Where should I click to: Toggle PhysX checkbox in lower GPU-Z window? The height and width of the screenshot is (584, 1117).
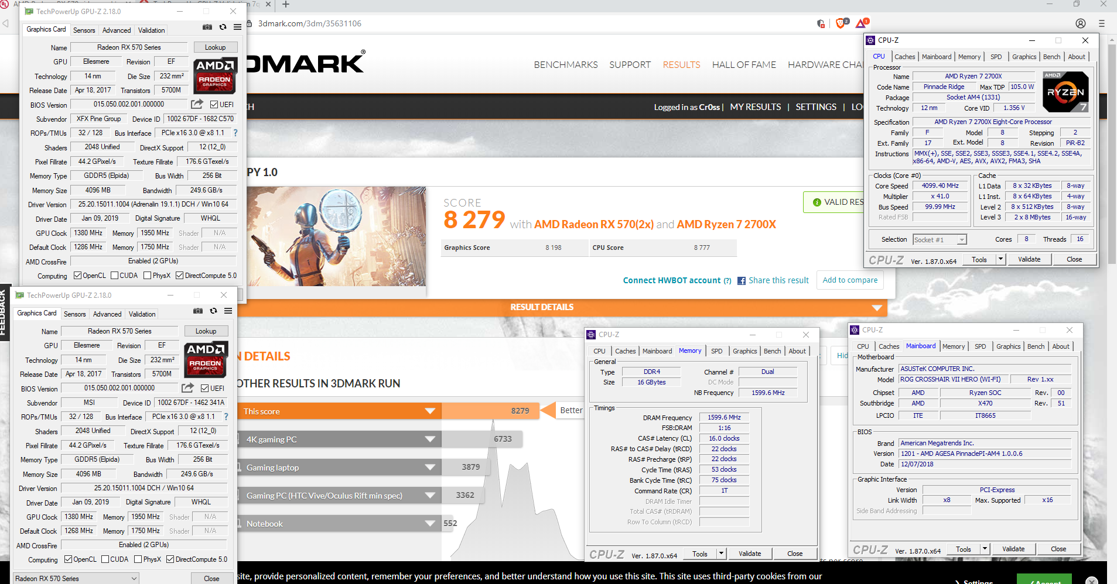(138, 559)
